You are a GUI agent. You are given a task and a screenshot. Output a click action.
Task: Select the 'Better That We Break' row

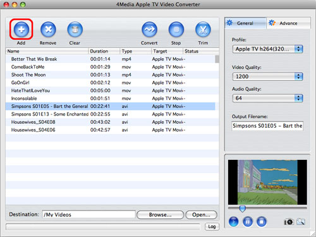pyautogui.click(x=111, y=59)
